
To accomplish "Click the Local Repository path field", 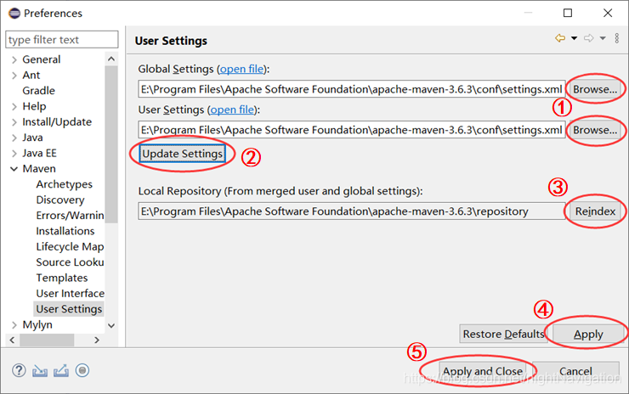I will click(351, 211).
